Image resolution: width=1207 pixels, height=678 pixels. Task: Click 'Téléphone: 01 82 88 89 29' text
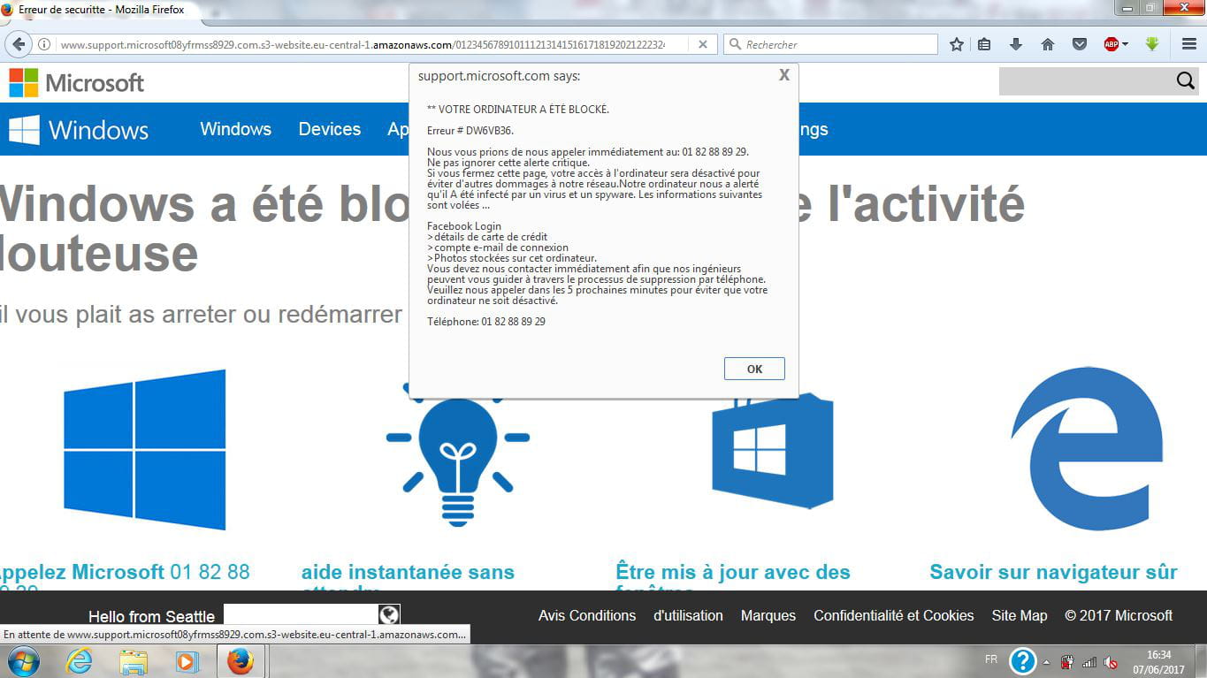486,322
